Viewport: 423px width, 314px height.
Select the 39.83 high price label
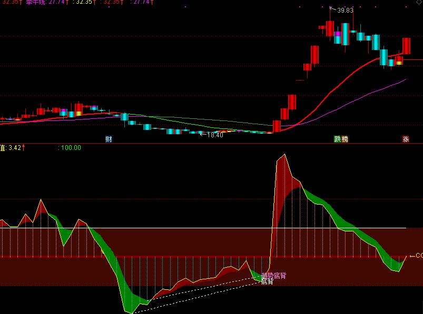[345, 11]
